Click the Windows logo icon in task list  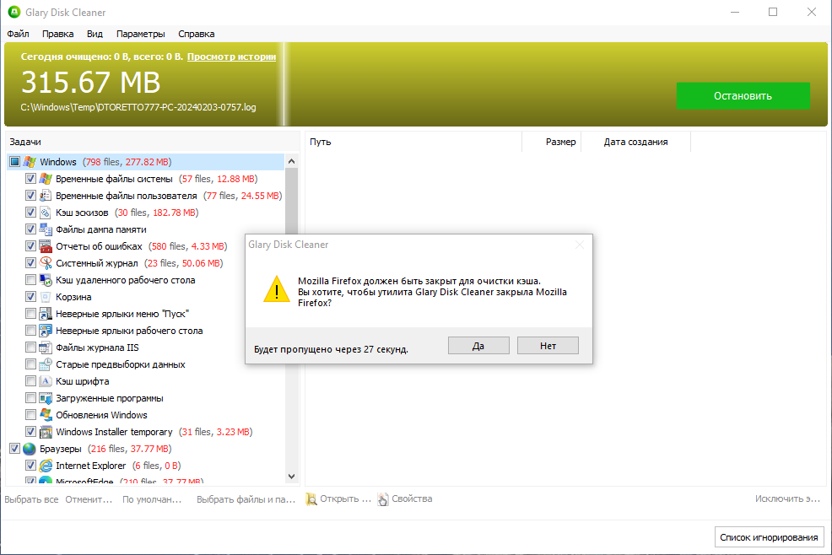coord(28,161)
